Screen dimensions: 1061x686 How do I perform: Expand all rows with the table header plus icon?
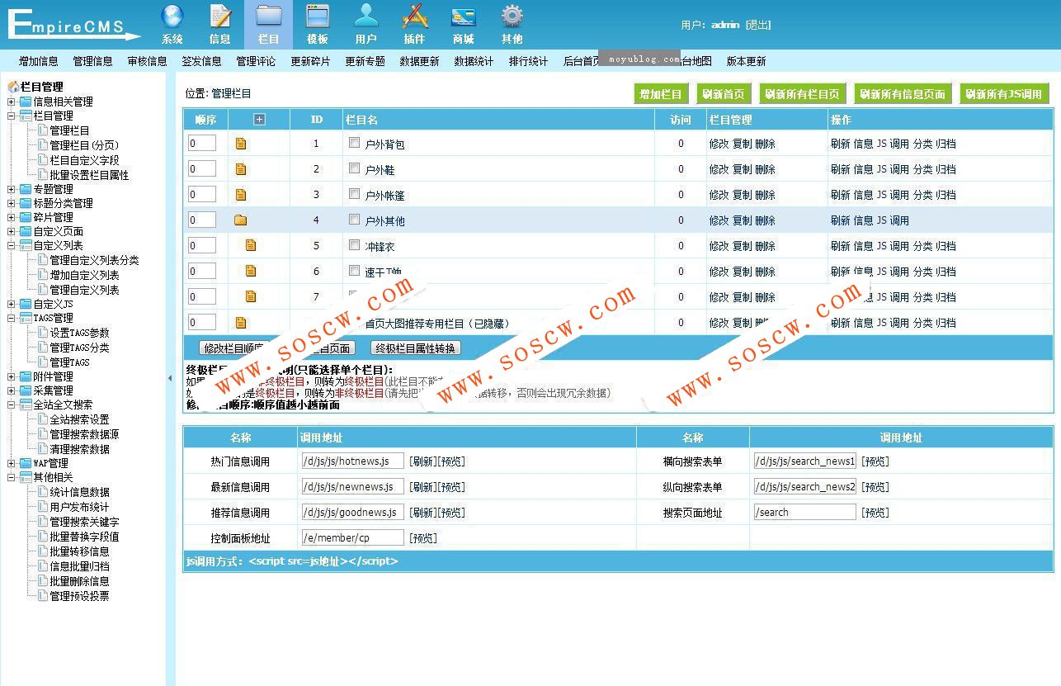[259, 120]
